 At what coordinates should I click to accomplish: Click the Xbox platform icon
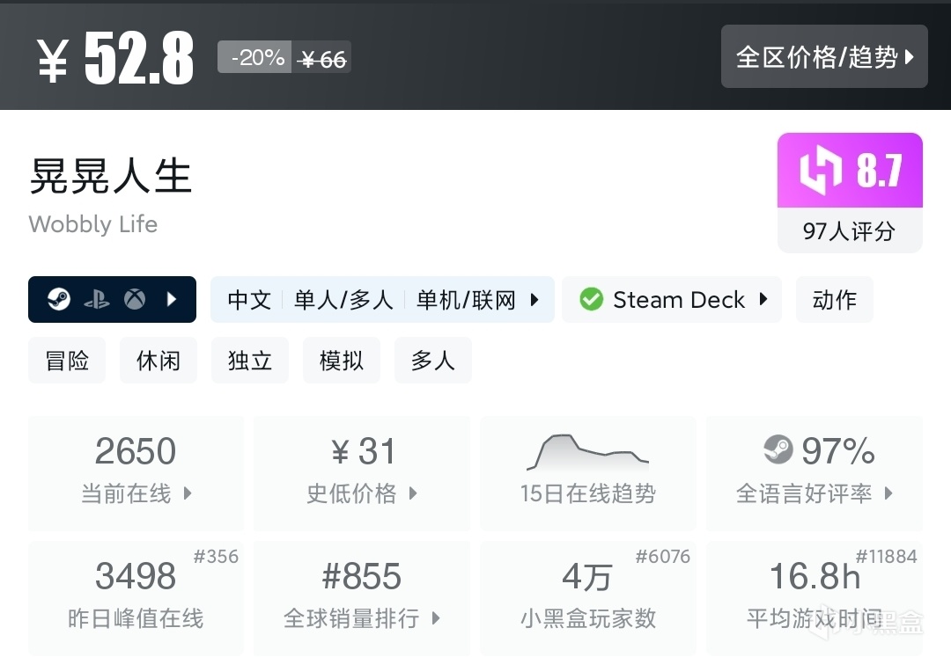pyautogui.click(x=134, y=300)
